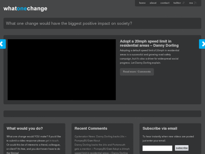Open the 20mph speed limit article title
The height and width of the screenshot is (154, 205).
(149, 43)
